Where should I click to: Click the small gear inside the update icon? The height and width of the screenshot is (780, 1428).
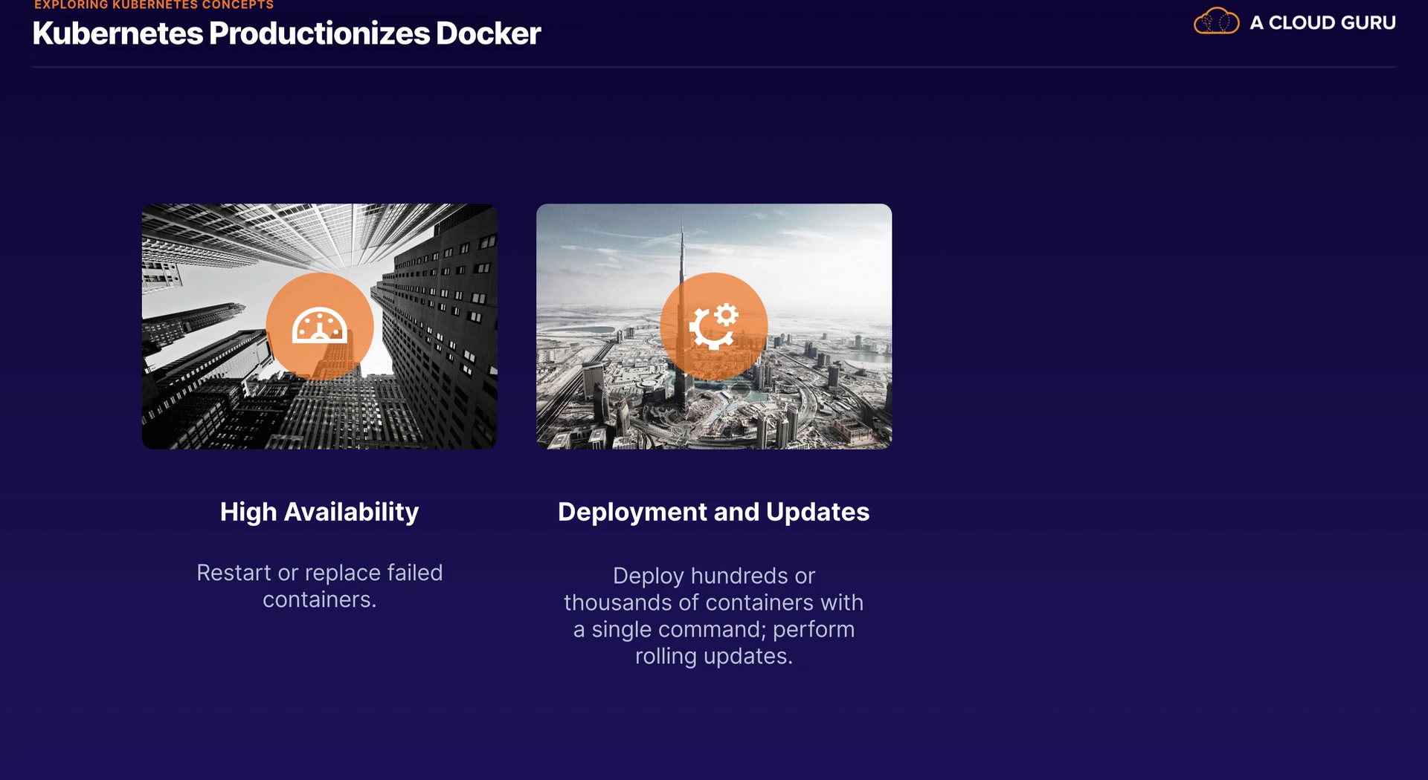tap(727, 315)
